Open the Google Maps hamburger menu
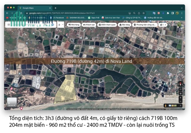 pos(9,25)
